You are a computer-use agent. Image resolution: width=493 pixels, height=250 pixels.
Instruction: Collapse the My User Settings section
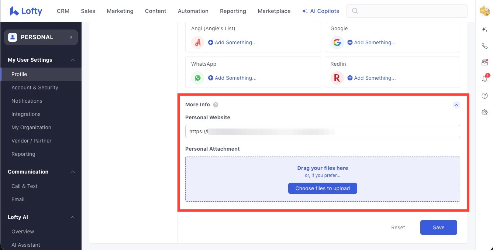pos(73,60)
